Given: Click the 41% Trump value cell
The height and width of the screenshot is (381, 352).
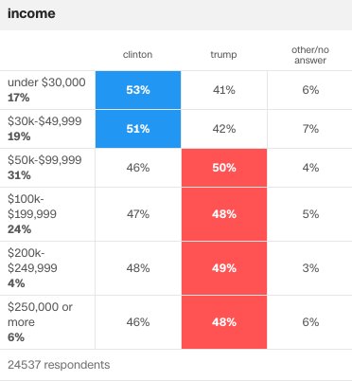Looking at the screenshot, I should coord(224,90).
